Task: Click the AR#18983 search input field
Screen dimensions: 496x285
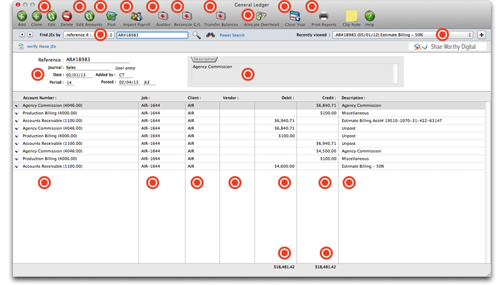Action: coord(151,35)
